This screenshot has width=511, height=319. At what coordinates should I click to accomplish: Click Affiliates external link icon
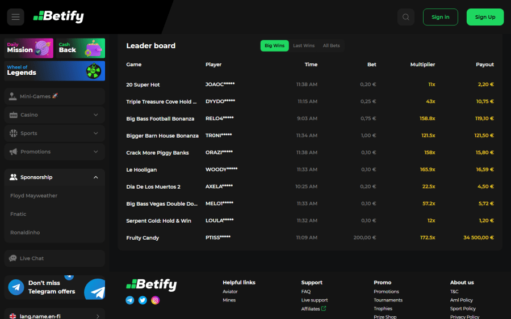point(324,308)
